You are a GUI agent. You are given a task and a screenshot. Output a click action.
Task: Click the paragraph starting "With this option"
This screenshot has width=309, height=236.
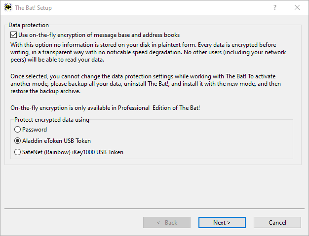[x=148, y=52]
